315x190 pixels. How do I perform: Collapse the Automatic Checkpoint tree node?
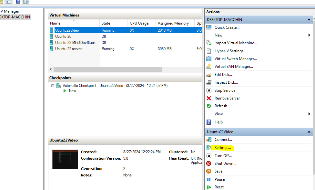coord(53,86)
